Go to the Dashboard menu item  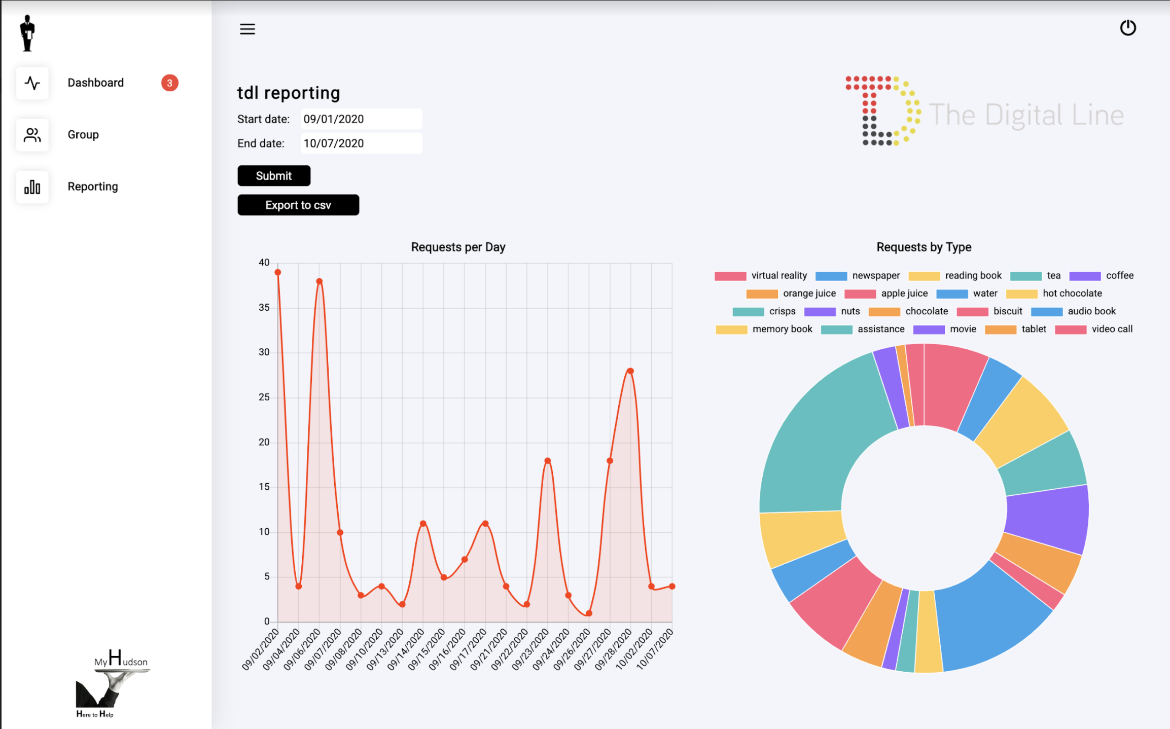coord(95,83)
